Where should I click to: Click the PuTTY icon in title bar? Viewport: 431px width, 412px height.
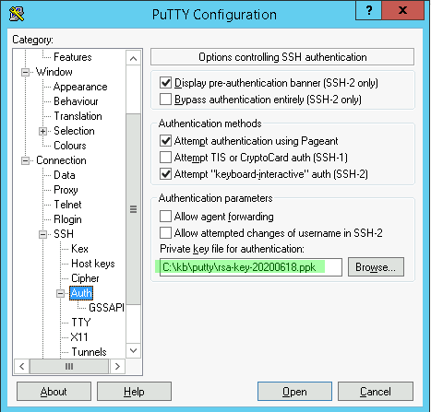click(17, 14)
